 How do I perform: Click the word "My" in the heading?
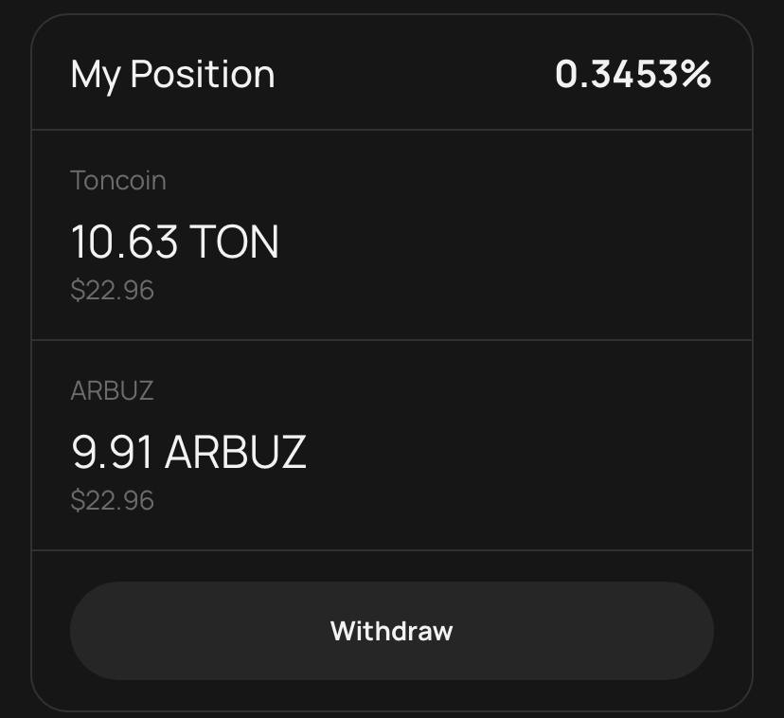click(x=95, y=75)
